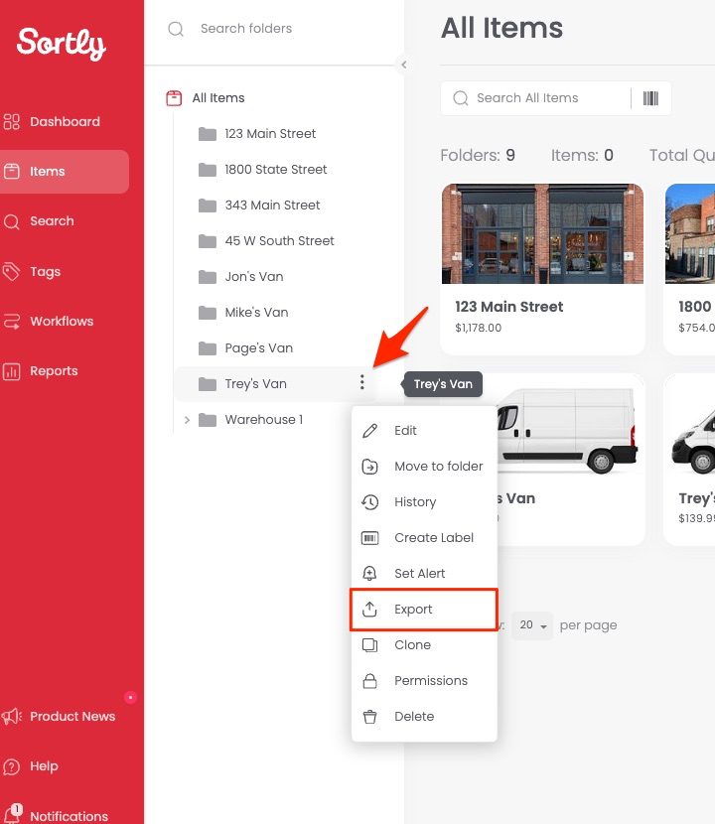Open the 1800 folder card thumbnail
Screen dimensions: 715x824
[690, 234]
